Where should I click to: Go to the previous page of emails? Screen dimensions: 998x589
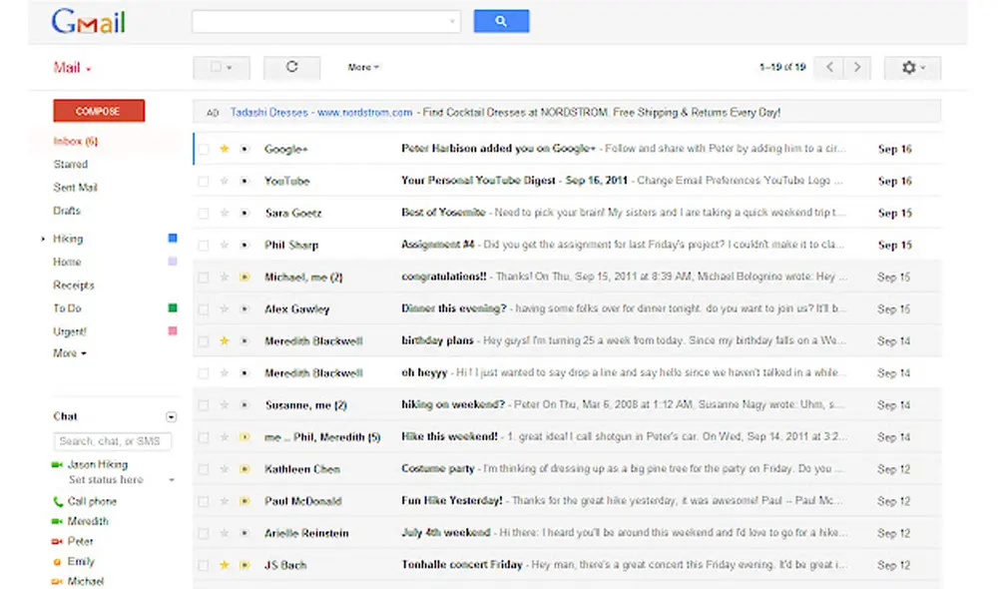pos(828,67)
